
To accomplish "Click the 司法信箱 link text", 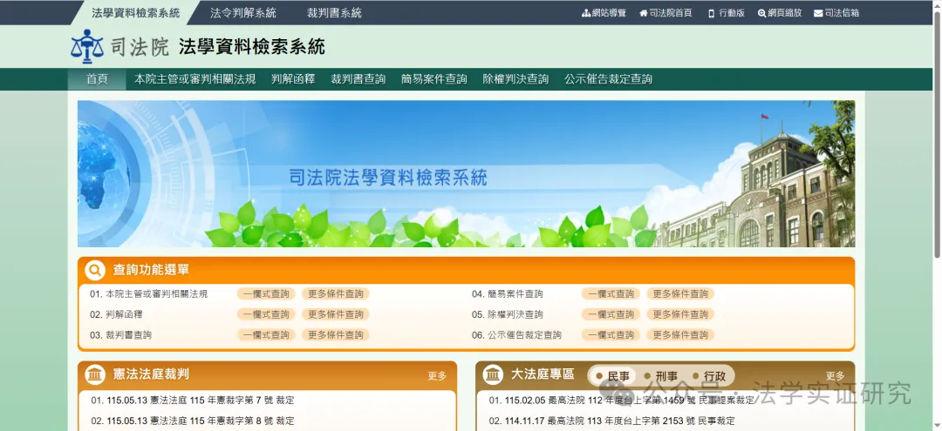I will click(x=842, y=13).
